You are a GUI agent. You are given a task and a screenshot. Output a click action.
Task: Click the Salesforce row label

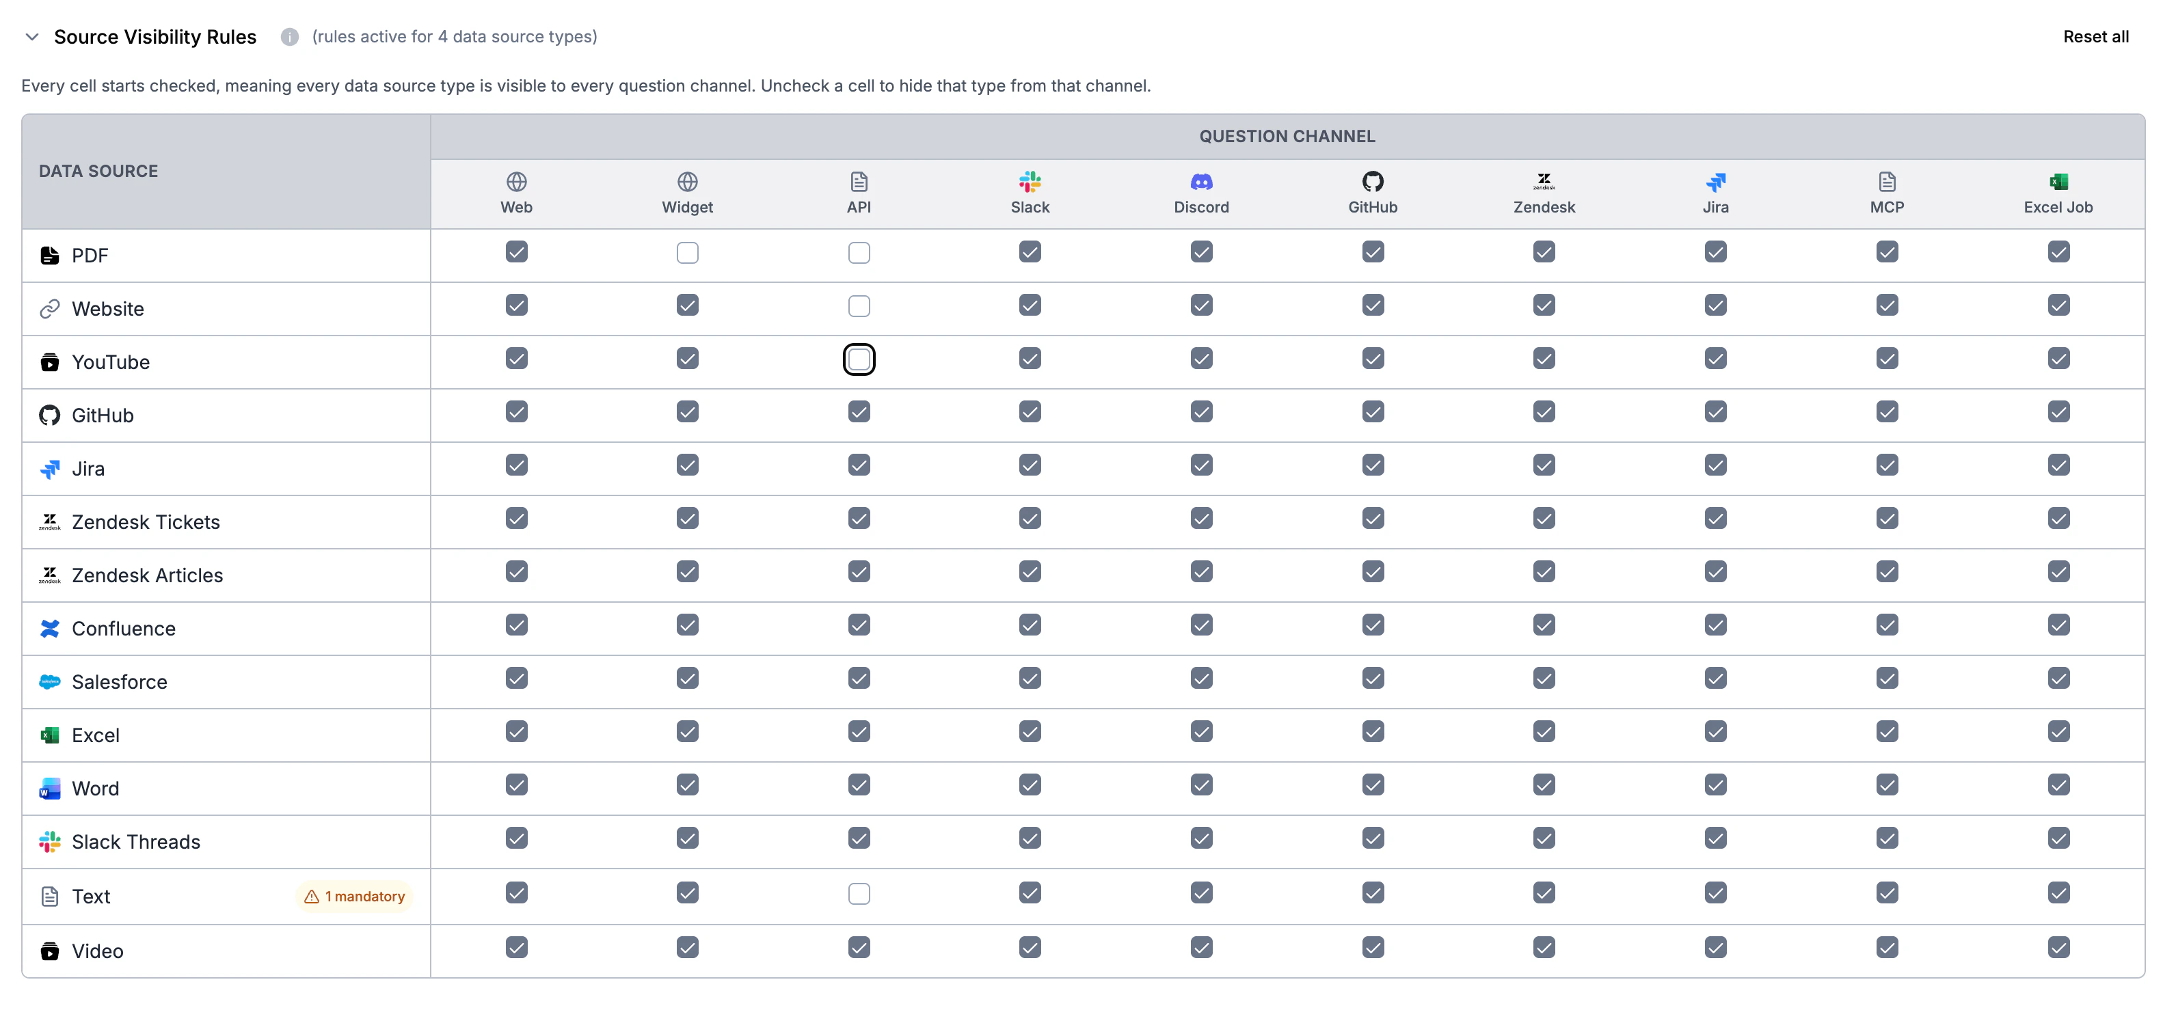pos(119,683)
